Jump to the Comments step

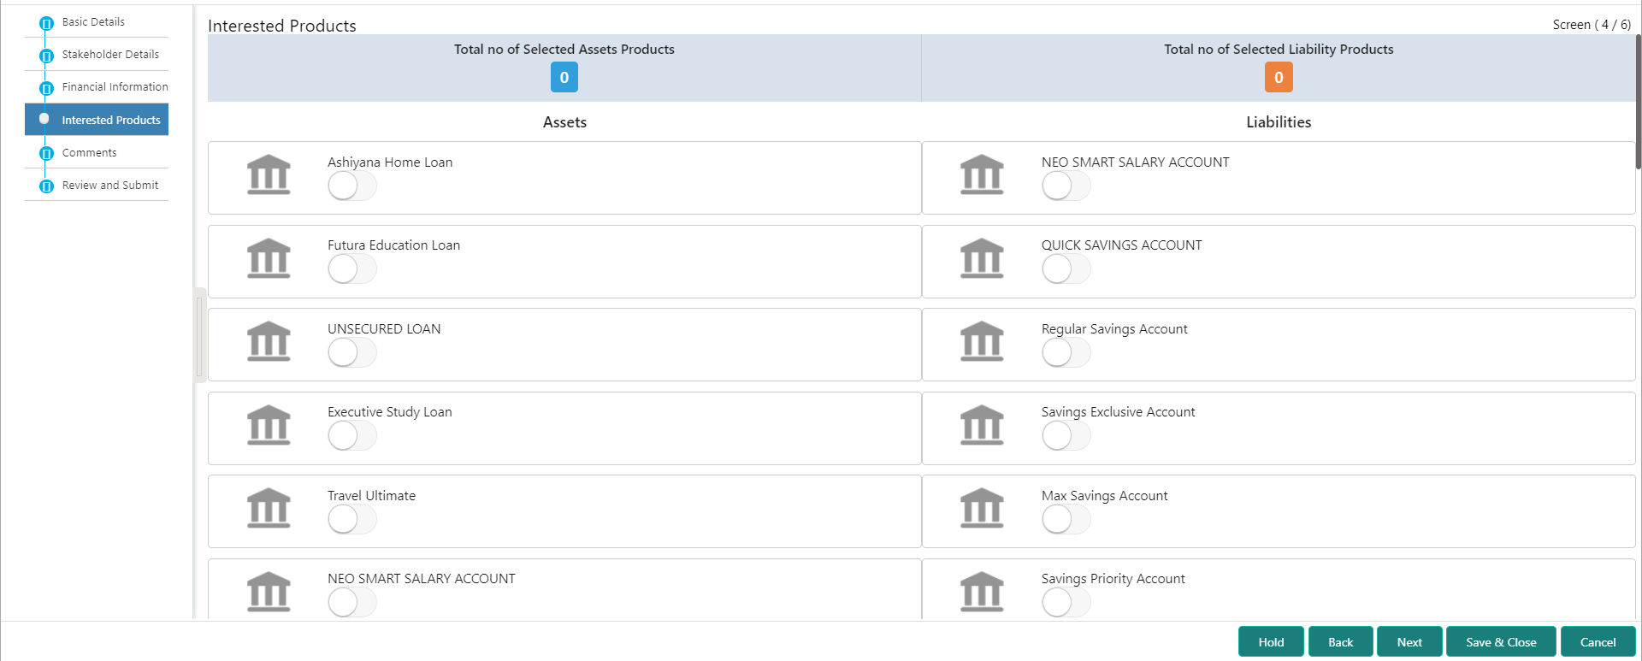tap(89, 153)
